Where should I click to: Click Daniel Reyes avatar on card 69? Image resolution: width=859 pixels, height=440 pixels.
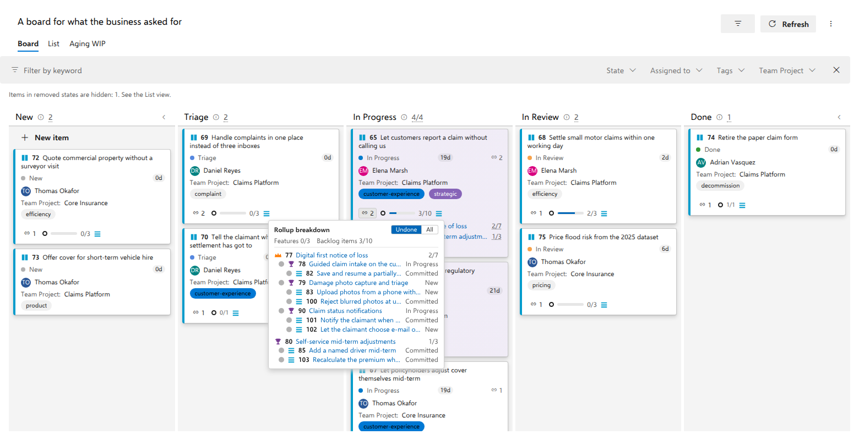195,170
